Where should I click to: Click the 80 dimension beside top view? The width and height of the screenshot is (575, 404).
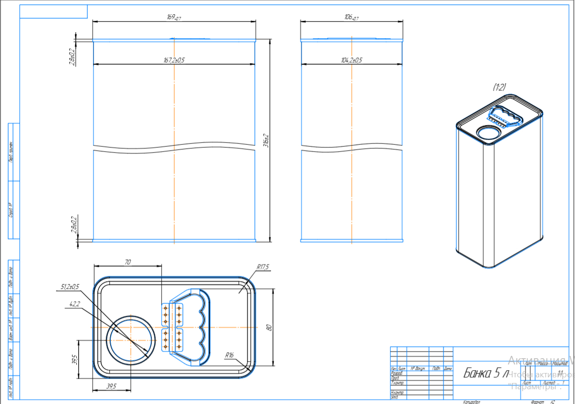coord(268,328)
